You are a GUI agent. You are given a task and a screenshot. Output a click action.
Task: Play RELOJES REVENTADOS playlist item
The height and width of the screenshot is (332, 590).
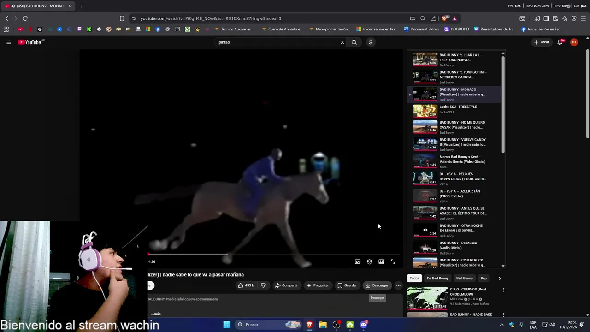pyautogui.click(x=454, y=179)
